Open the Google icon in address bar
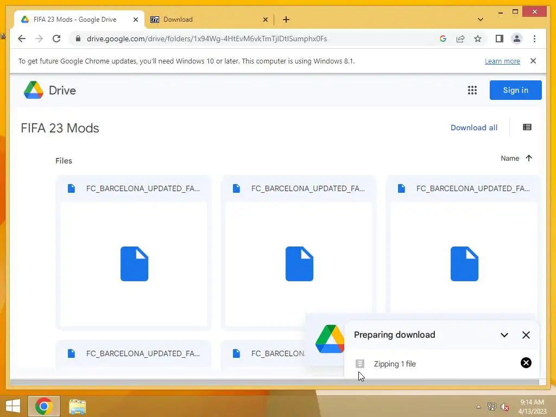Screen dimensions: 556x417 coord(443,39)
